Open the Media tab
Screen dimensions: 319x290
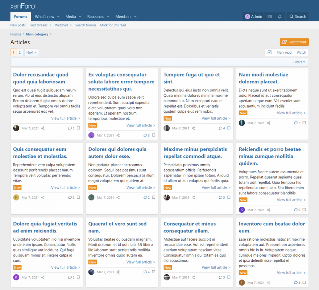point(71,17)
